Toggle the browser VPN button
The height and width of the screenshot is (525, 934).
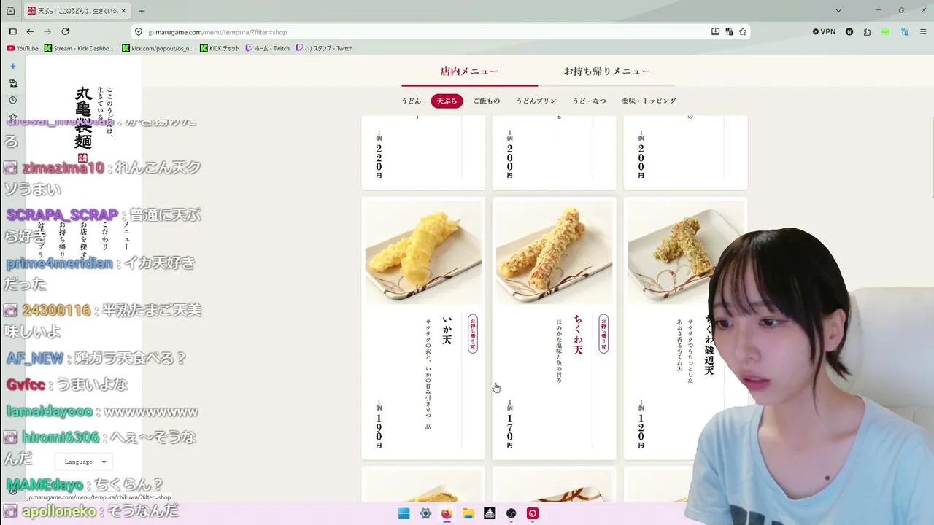point(825,32)
